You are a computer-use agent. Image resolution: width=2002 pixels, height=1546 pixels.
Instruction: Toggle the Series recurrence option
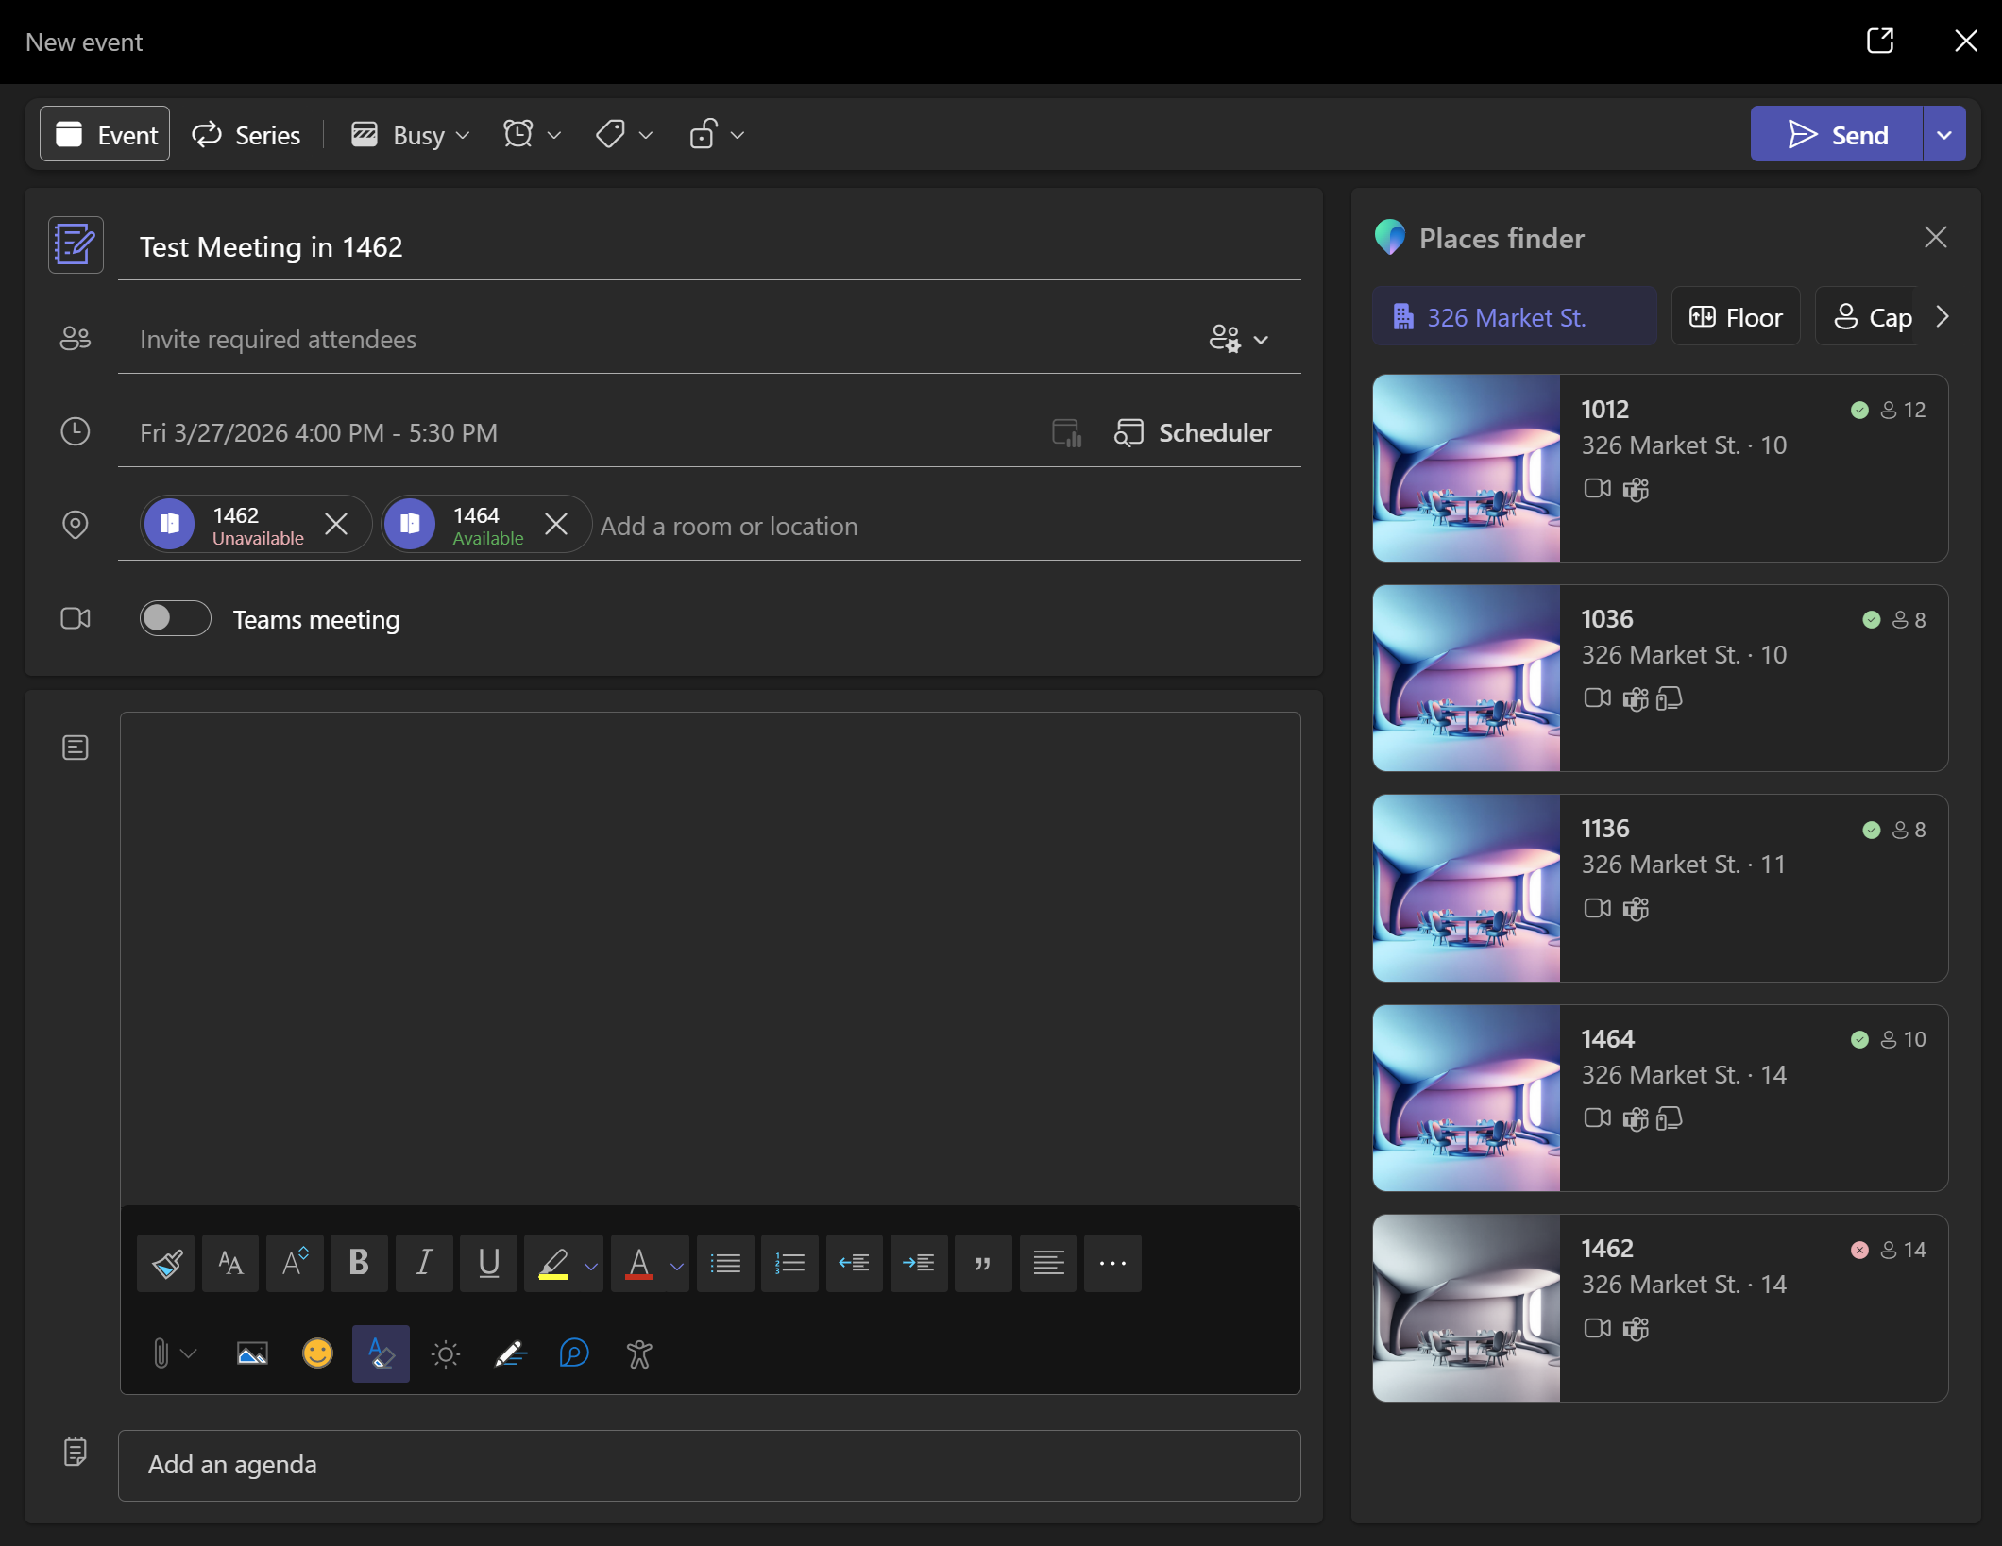(x=246, y=135)
